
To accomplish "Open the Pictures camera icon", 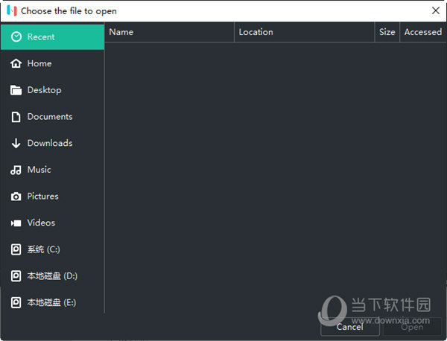I will coord(16,197).
